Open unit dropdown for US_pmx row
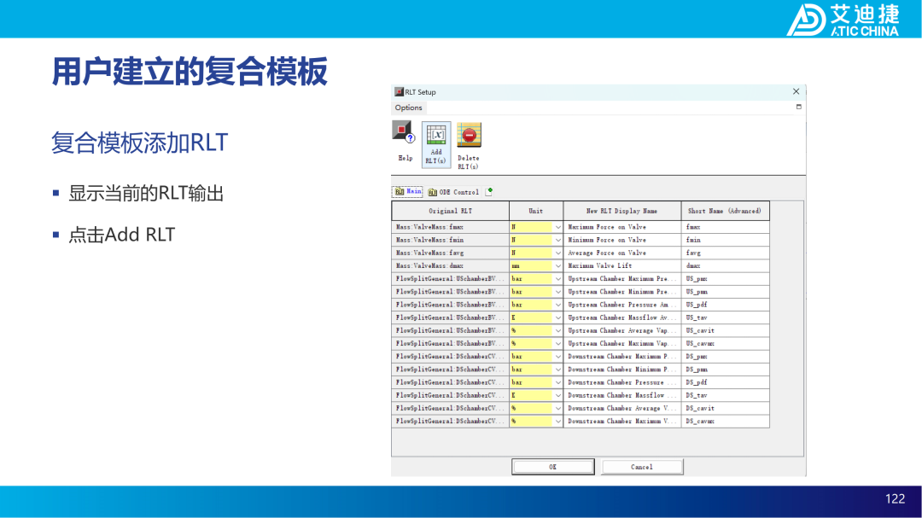Image resolution: width=922 pixels, height=518 pixels. pyautogui.click(x=557, y=279)
